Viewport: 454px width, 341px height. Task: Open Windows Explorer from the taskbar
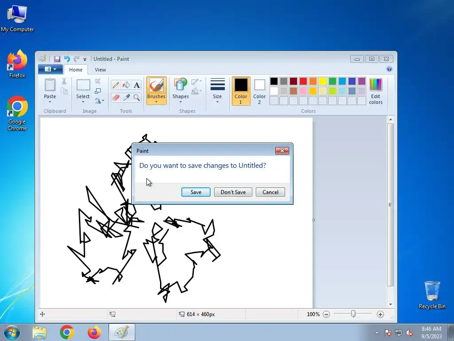pyautogui.click(x=39, y=332)
